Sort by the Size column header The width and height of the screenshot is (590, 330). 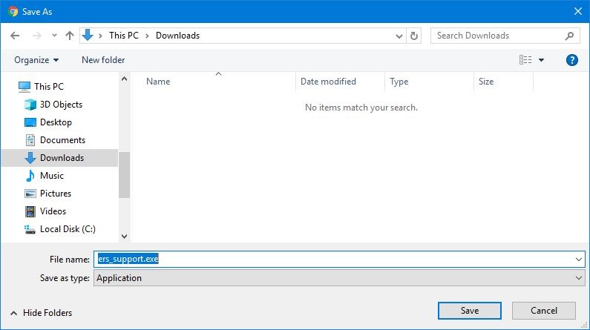coord(486,82)
